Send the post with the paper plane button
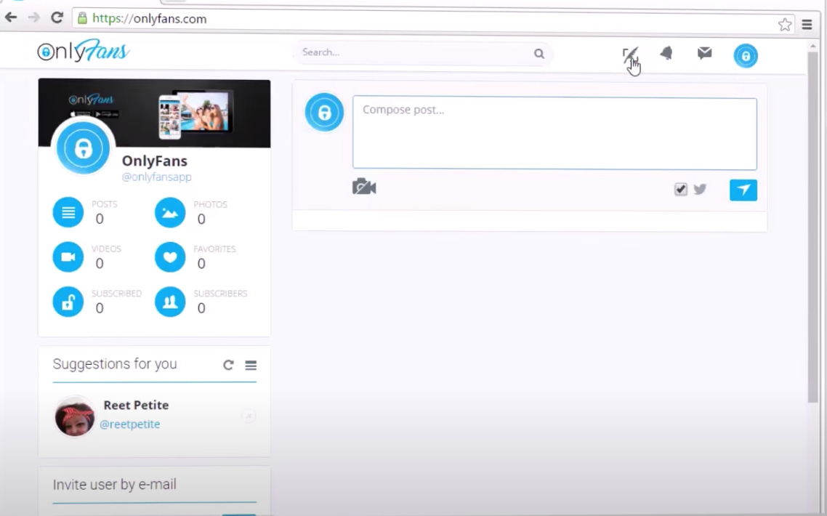The width and height of the screenshot is (827, 516). [743, 190]
